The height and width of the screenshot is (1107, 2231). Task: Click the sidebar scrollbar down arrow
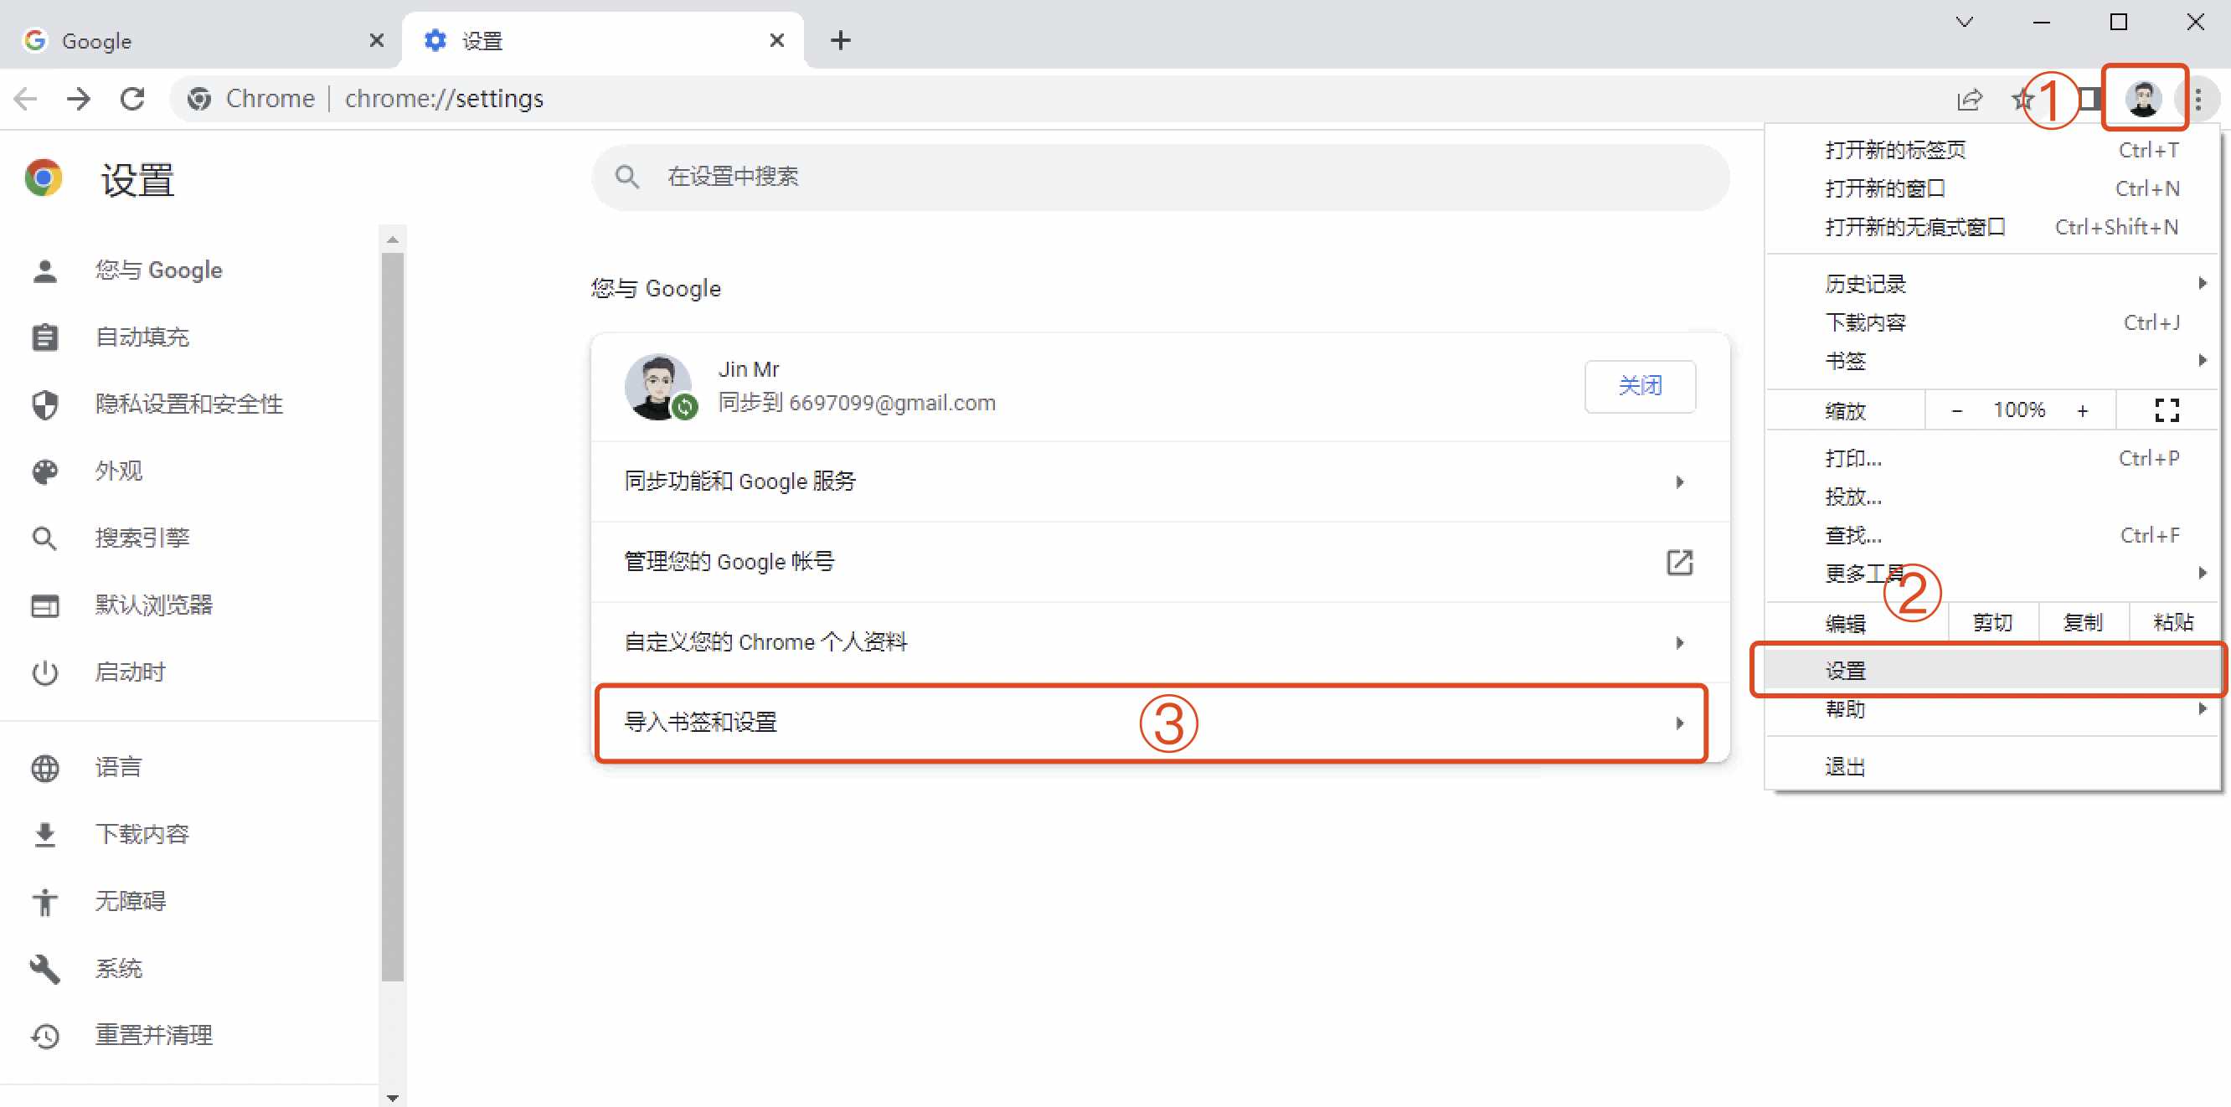pyautogui.click(x=392, y=1098)
